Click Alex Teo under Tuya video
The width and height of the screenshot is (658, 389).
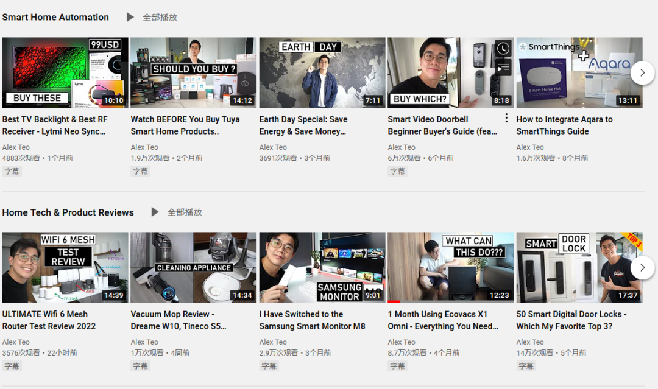tap(144, 147)
